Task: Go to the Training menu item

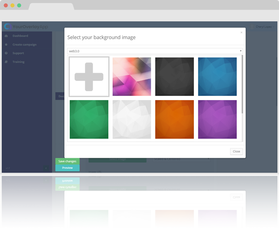Action: click(19, 62)
